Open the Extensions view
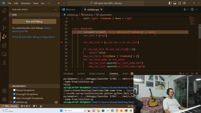Image resolution: width=201 pixels, height=113 pixels. click(x=4, y=45)
